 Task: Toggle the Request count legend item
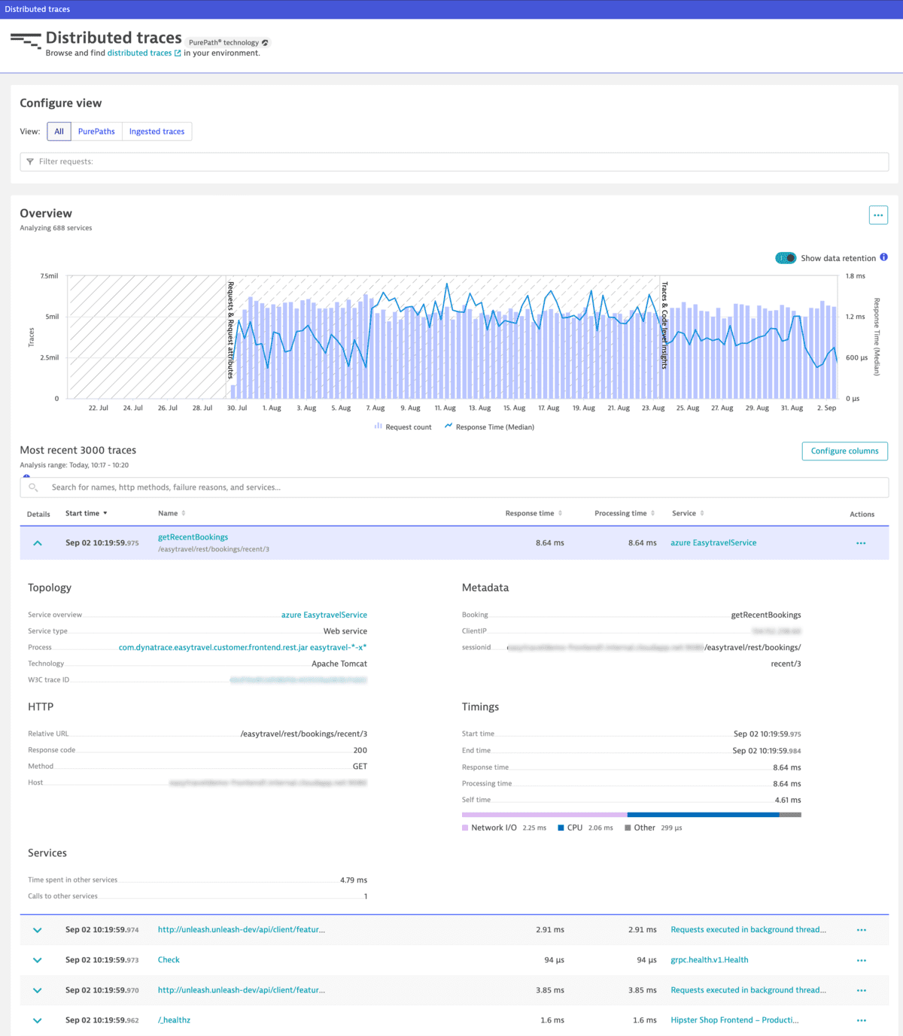point(403,427)
